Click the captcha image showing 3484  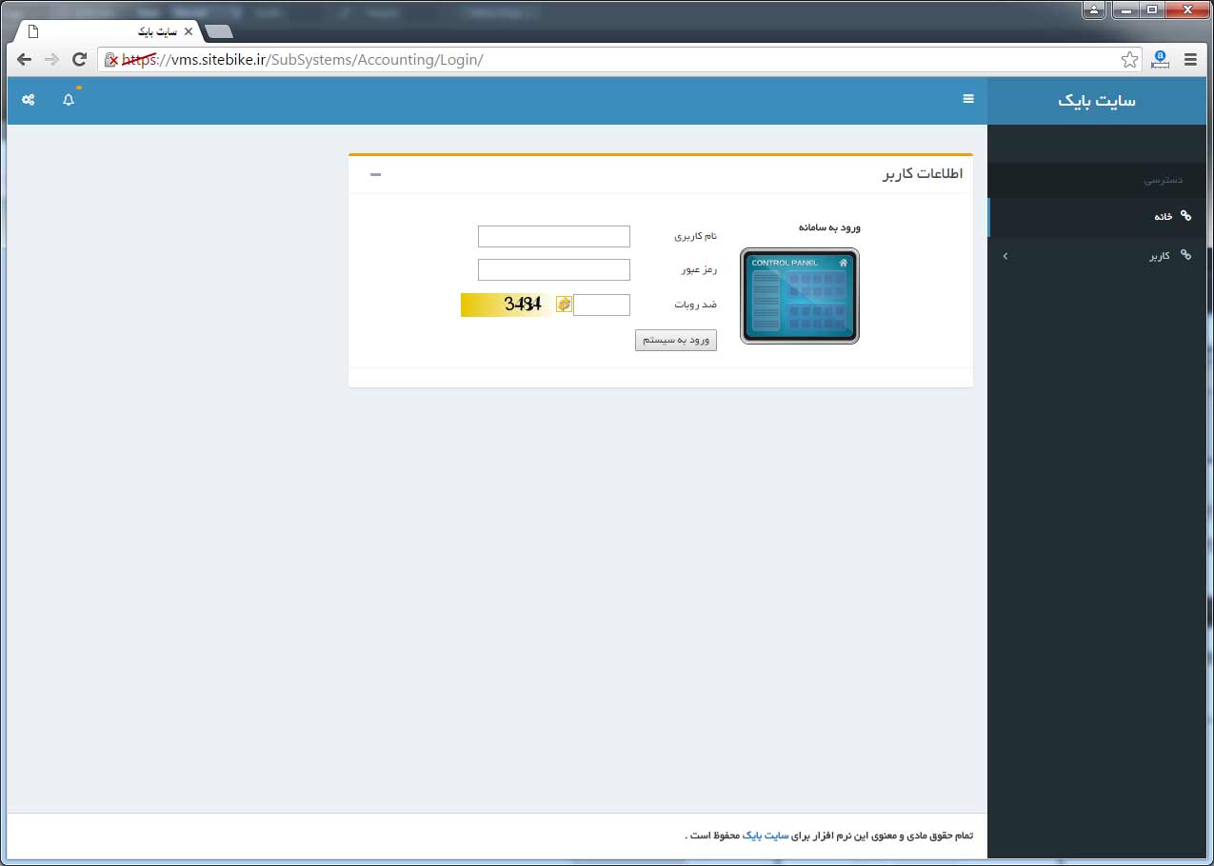click(507, 305)
